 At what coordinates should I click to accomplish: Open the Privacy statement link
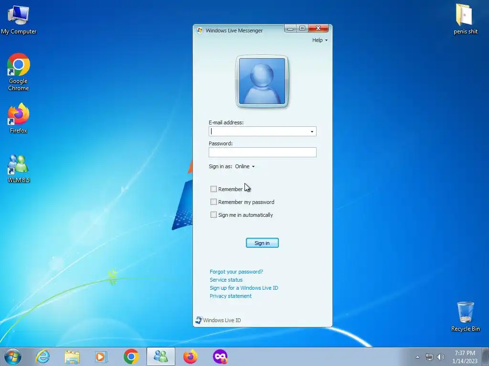[231, 296]
